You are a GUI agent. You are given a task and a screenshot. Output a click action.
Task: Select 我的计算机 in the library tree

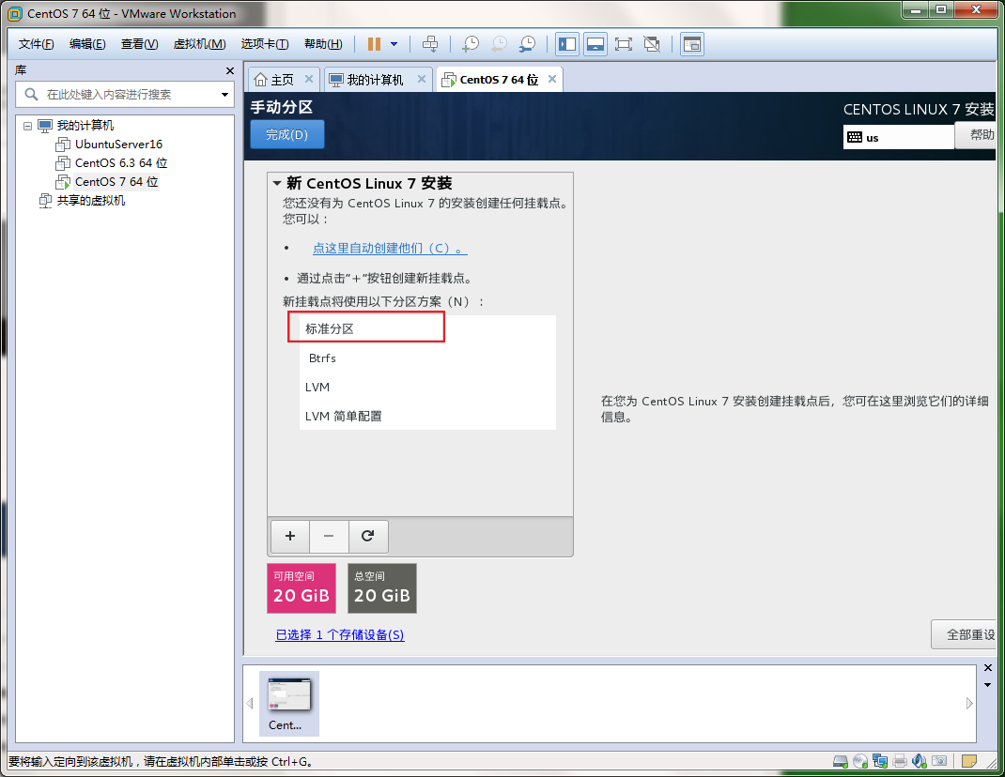coord(85,126)
